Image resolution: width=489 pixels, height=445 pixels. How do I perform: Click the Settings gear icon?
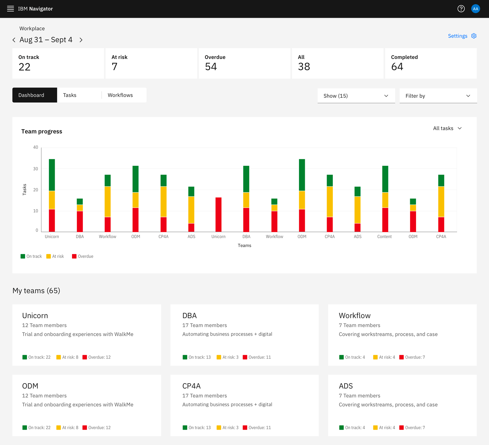(474, 36)
